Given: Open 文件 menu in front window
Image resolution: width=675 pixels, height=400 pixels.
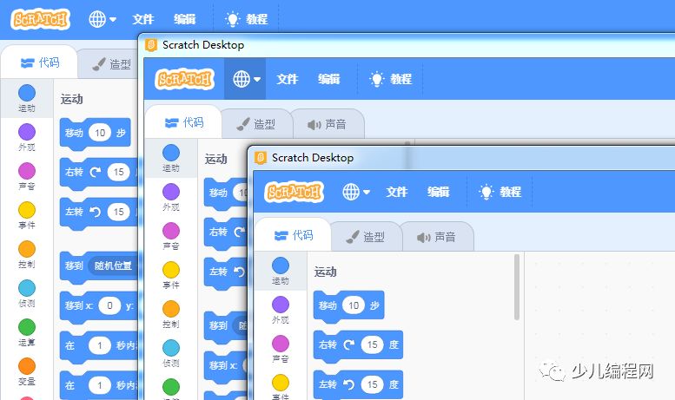Looking at the screenshot, I should pyautogui.click(x=396, y=192).
